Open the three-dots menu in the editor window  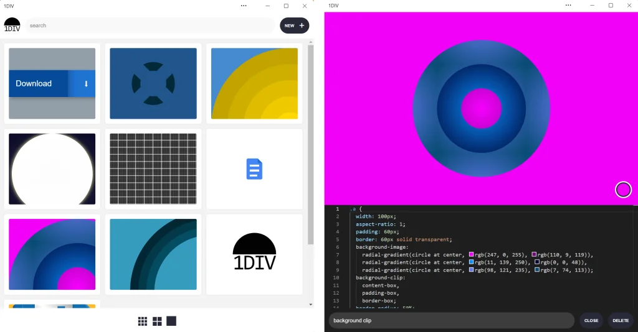pos(568,6)
